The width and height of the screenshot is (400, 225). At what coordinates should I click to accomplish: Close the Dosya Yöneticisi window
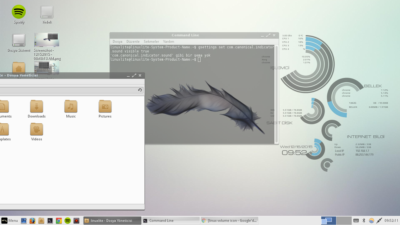pyautogui.click(x=140, y=76)
